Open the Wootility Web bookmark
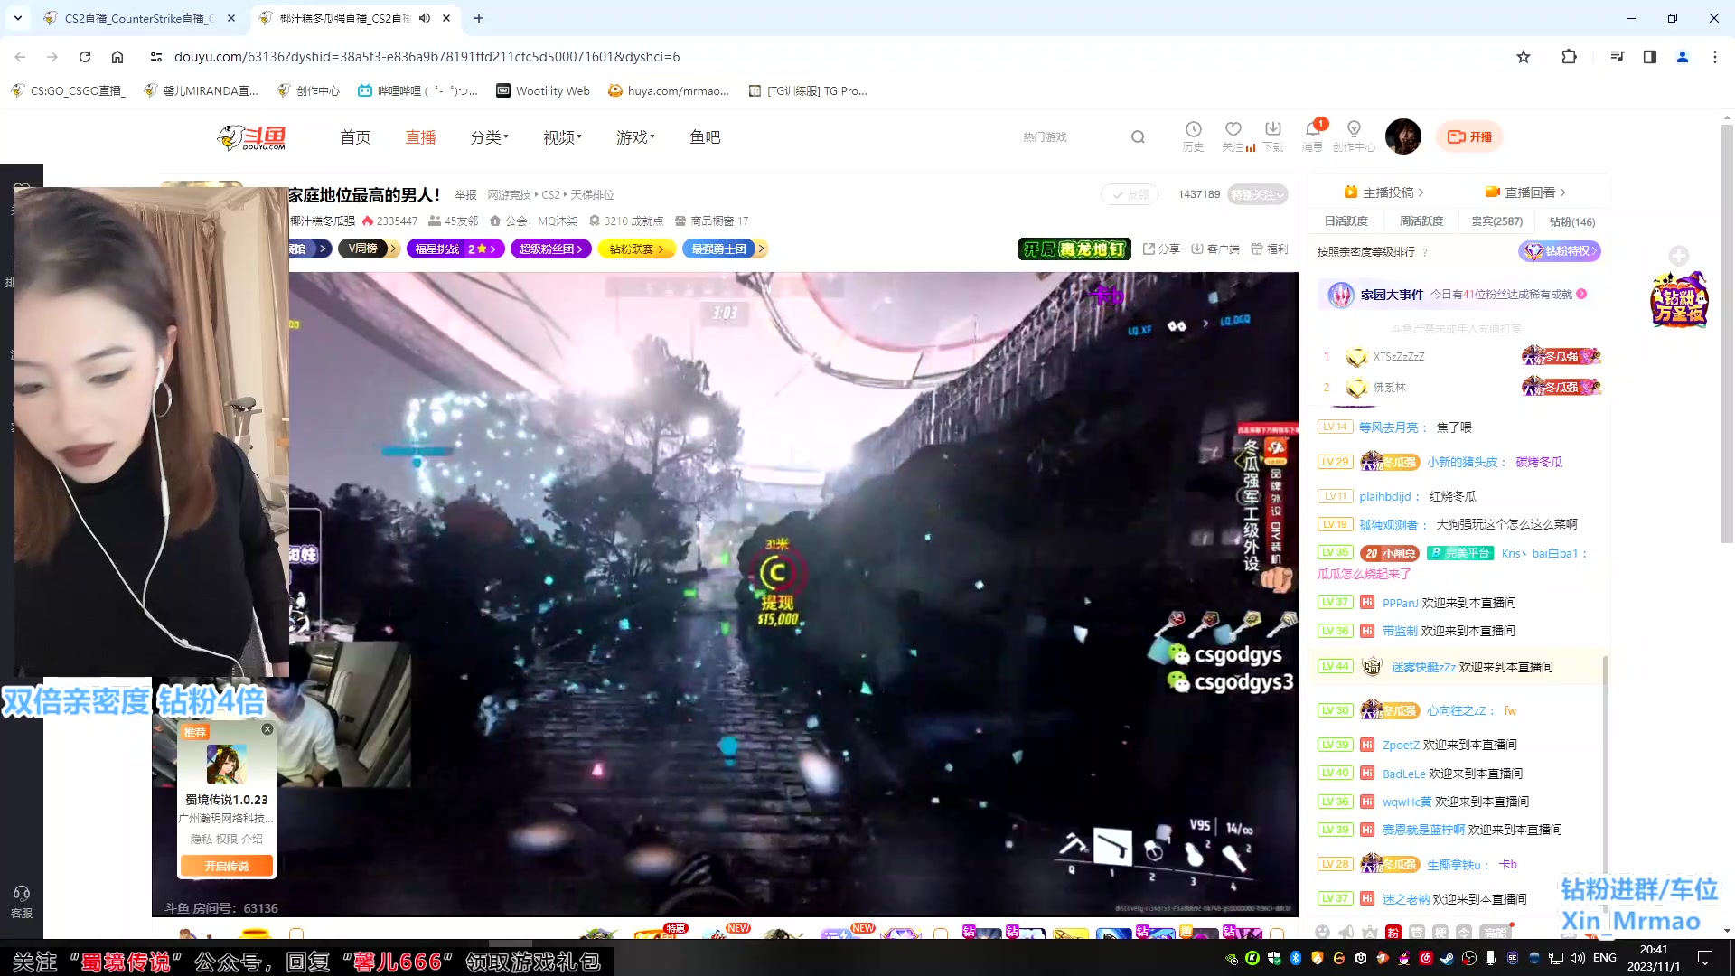 click(543, 90)
